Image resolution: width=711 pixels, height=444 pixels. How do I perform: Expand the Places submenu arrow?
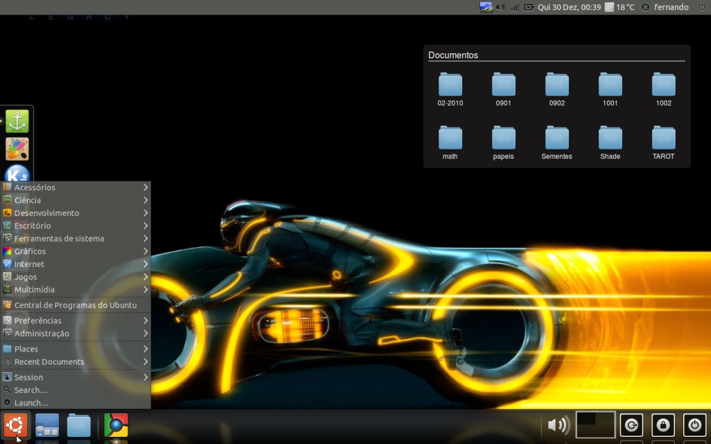coord(145,349)
